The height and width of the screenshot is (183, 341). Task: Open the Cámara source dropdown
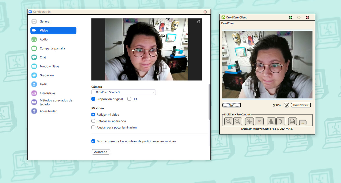(x=123, y=92)
